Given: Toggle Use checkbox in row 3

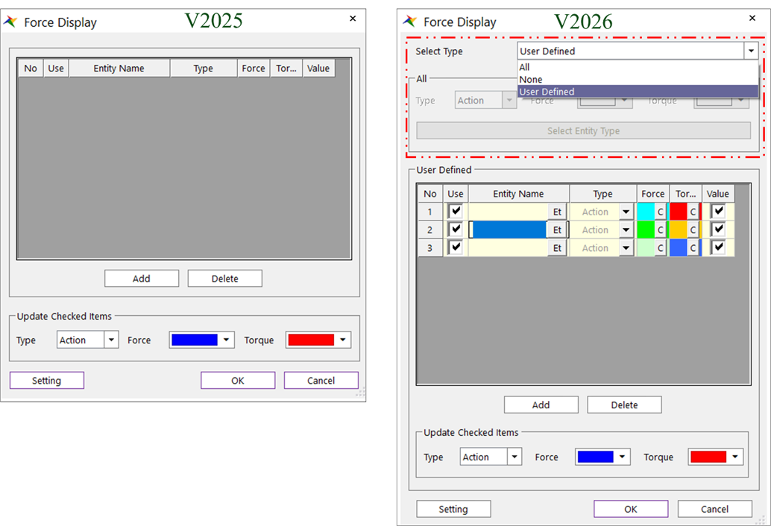Looking at the screenshot, I should (456, 247).
